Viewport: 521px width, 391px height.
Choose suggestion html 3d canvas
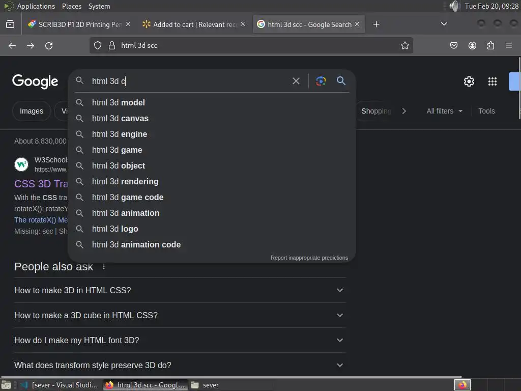pyautogui.click(x=212, y=118)
